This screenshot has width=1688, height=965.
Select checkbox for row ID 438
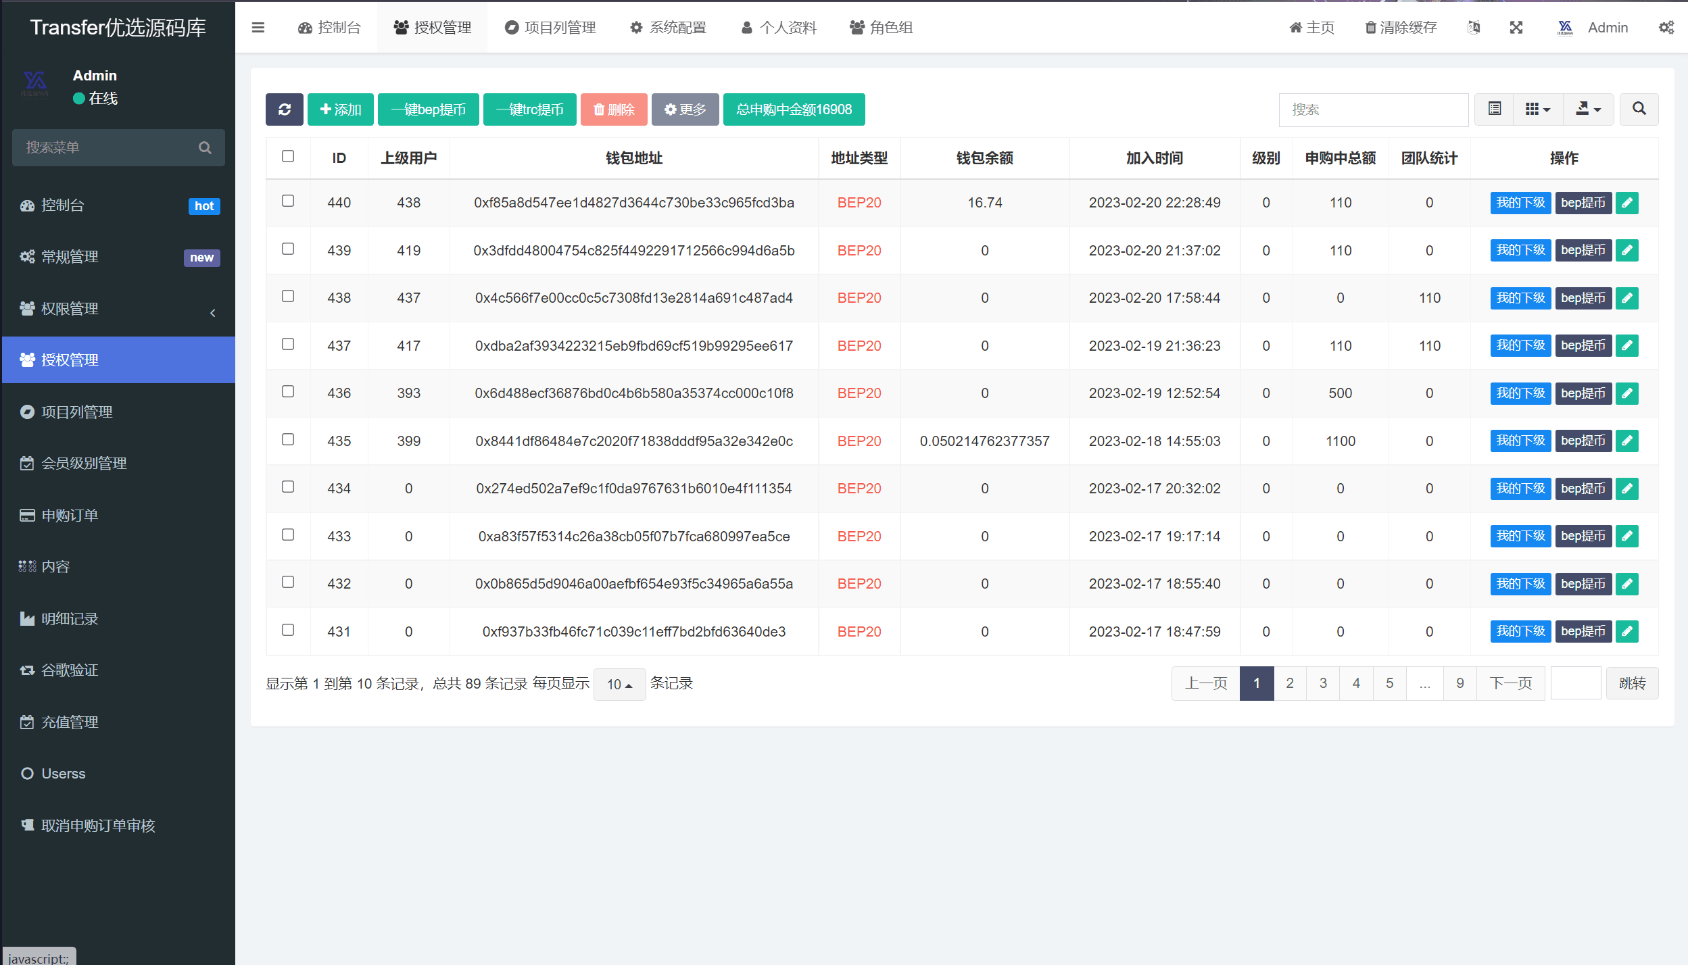pos(288,297)
